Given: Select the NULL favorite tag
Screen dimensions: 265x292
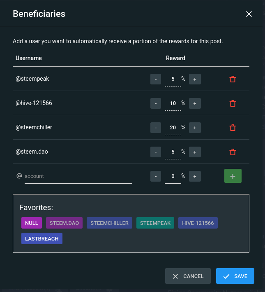Looking at the screenshot, I should (31, 223).
